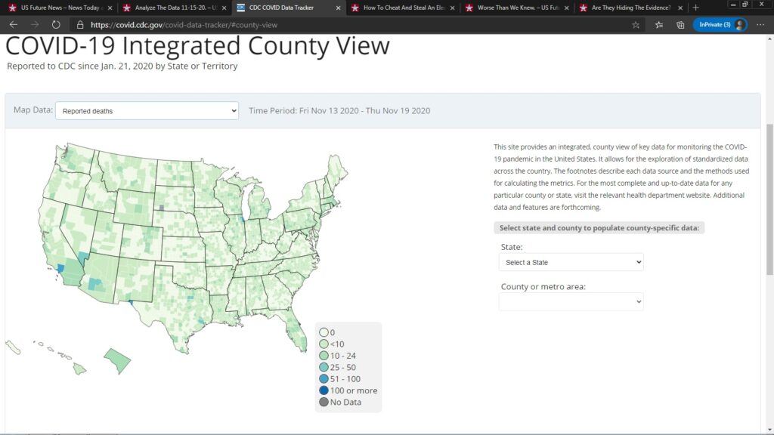This screenshot has height=435, width=774.
Task: Expand the Map Data dropdown
Action: point(147,111)
